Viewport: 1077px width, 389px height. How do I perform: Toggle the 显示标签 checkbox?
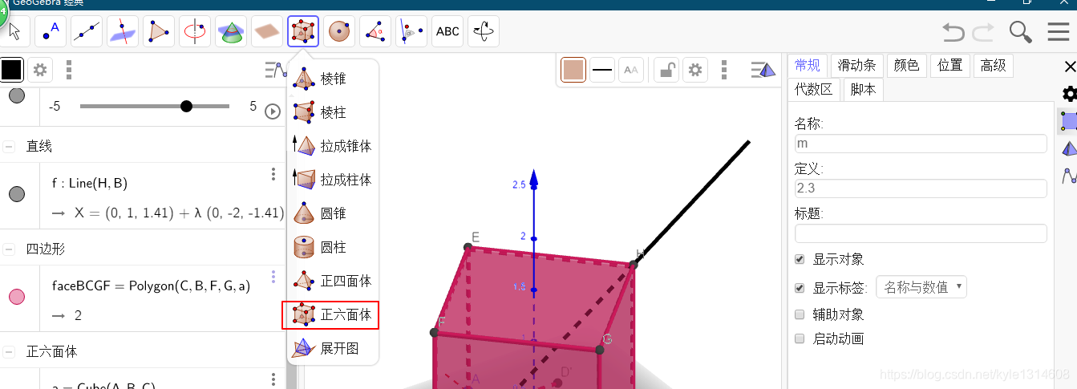point(800,287)
